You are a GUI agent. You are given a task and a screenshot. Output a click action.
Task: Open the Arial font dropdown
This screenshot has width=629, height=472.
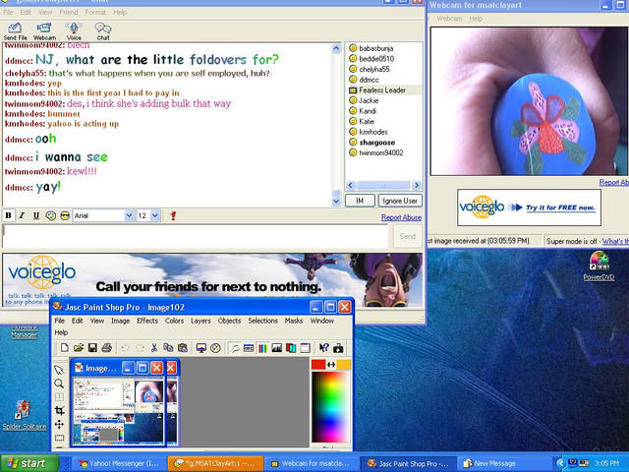(129, 215)
